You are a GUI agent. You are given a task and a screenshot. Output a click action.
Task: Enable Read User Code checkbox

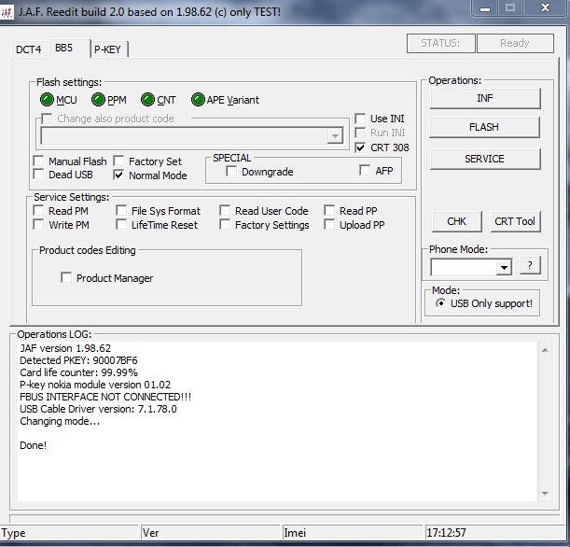pos(225,210)
